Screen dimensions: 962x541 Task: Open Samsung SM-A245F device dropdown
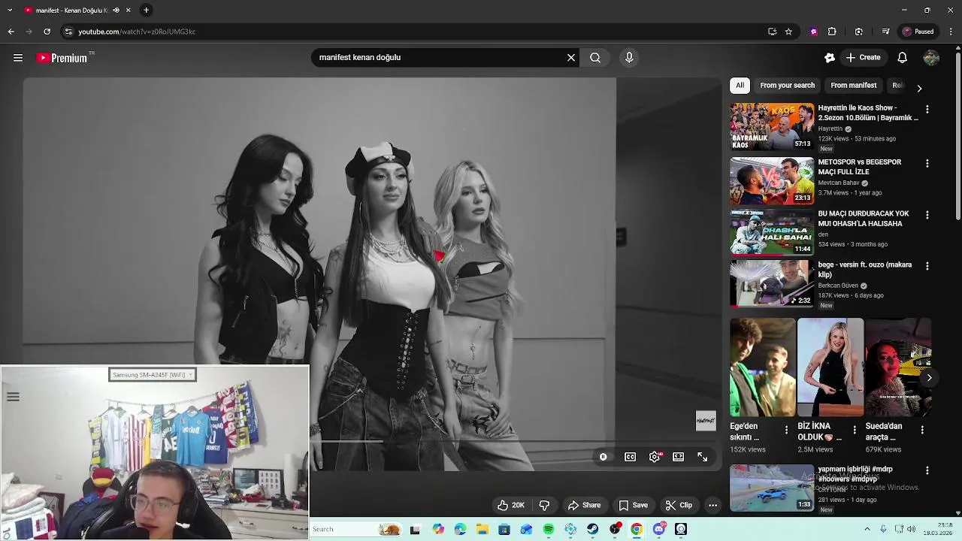tap(153, 374)
